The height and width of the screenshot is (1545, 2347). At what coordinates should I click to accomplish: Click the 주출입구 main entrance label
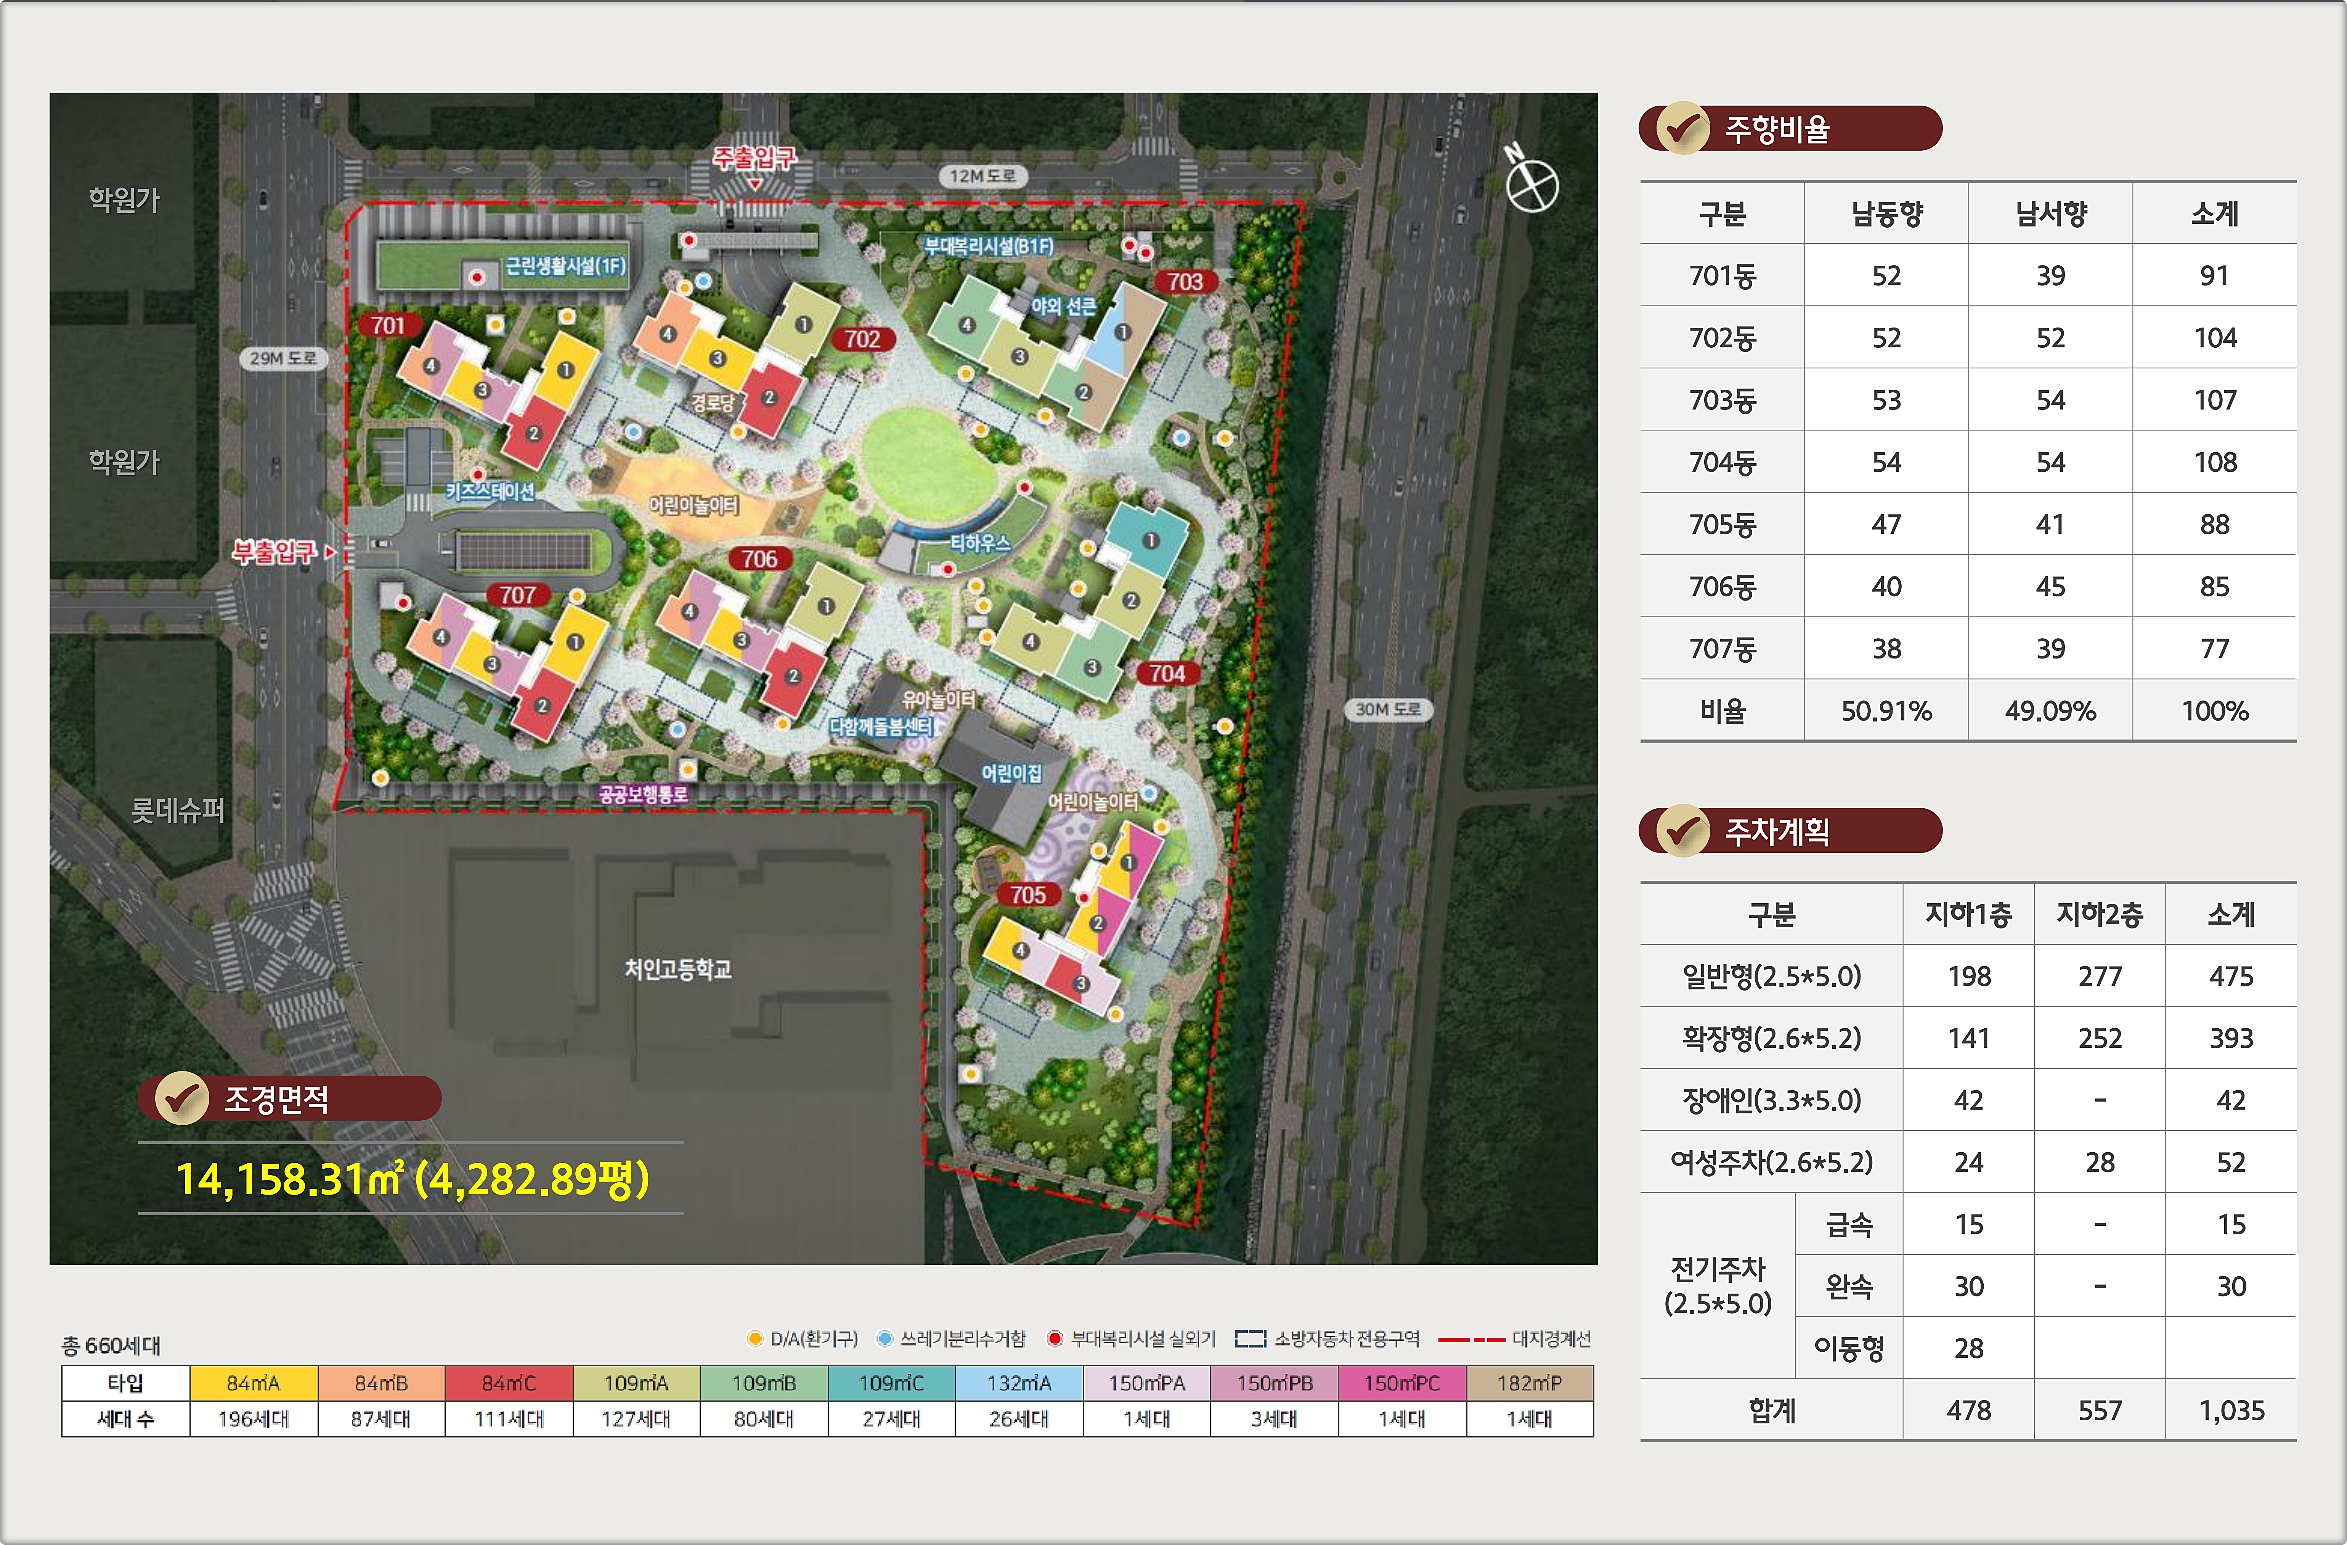click(x=755, y=158)
